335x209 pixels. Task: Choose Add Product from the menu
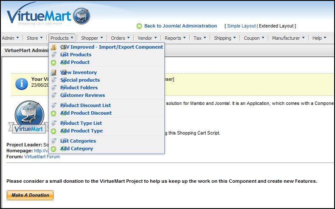(x=75, y=62)
